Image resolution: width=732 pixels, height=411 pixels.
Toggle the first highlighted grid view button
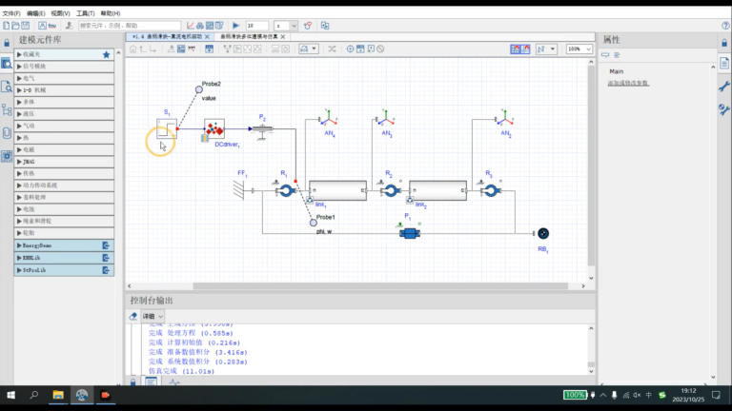(x=516, y=49)
